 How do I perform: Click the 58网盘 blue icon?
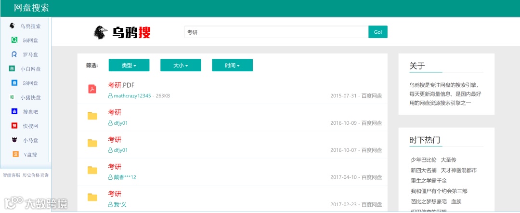click(14, 83)
